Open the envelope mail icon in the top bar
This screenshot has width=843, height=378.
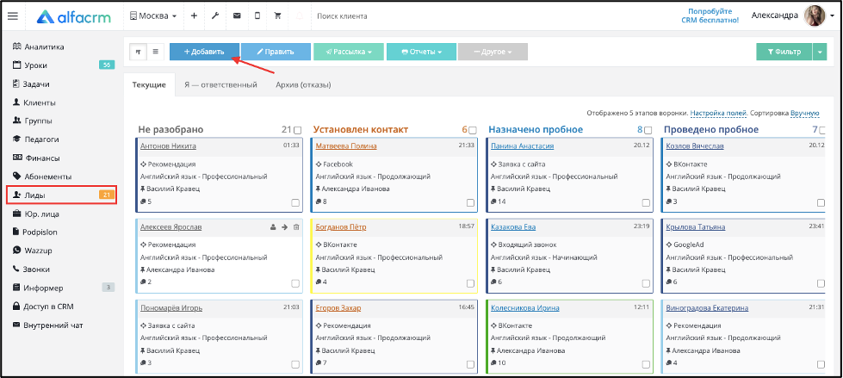click(x=237, y=16)
